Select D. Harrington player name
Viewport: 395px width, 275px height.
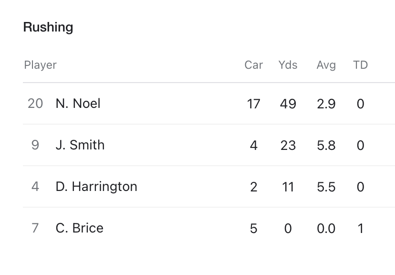point(96,186)
